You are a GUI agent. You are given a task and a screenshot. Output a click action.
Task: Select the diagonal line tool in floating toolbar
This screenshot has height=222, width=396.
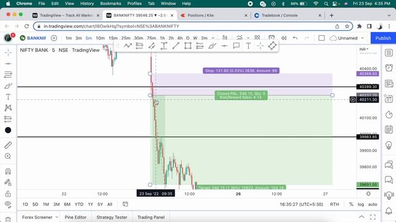[176, 46]
